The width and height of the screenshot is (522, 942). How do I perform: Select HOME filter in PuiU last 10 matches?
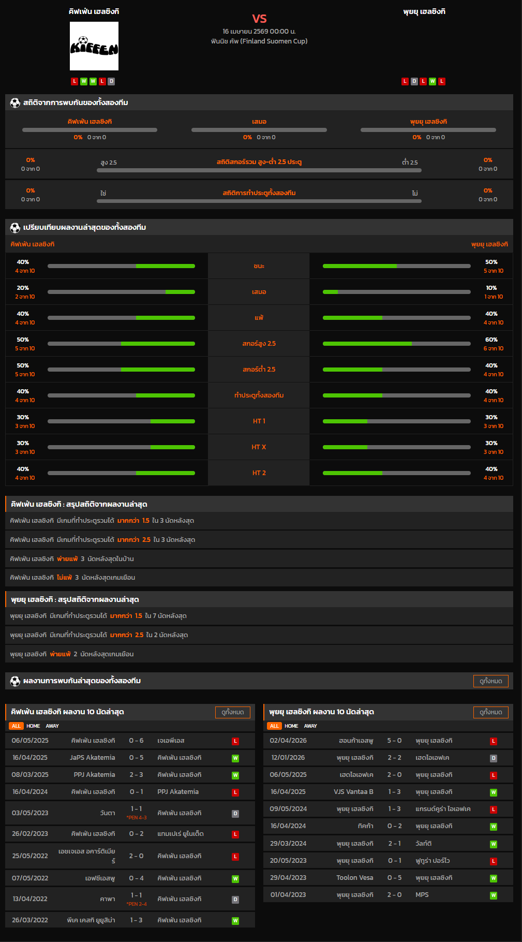[x=291, y=726]
